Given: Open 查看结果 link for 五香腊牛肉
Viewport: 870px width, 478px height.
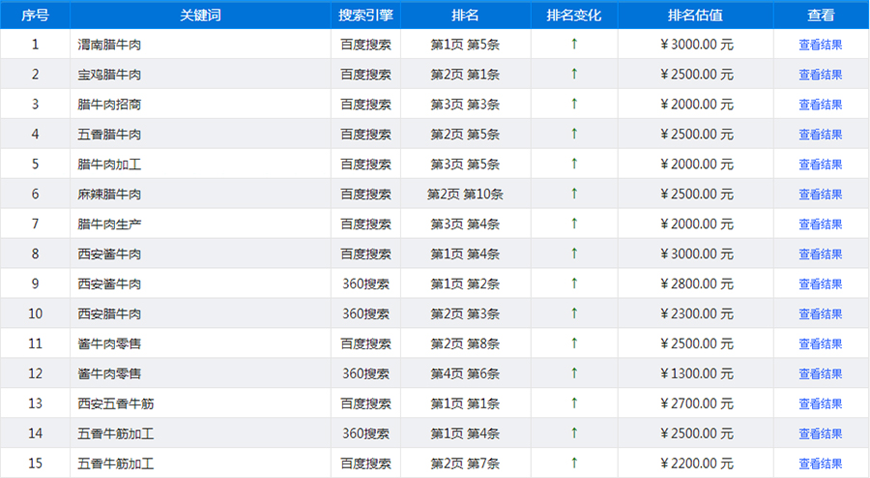Looking at the screenshot, I should pyautogui.click(x=820, y=134).
